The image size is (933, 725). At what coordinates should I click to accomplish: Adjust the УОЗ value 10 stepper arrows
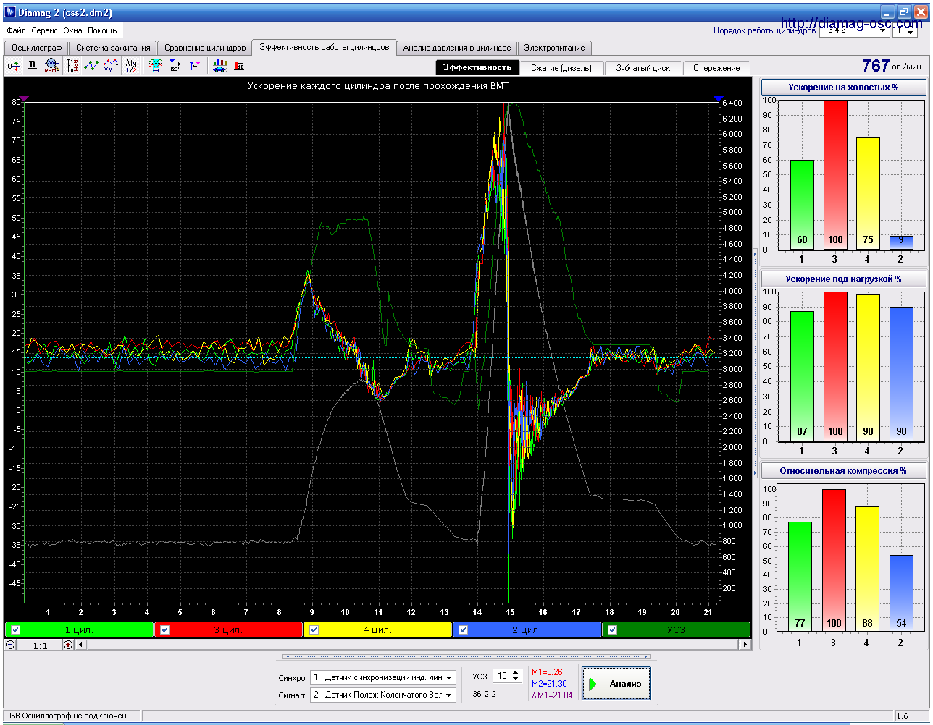pos(516,676)
